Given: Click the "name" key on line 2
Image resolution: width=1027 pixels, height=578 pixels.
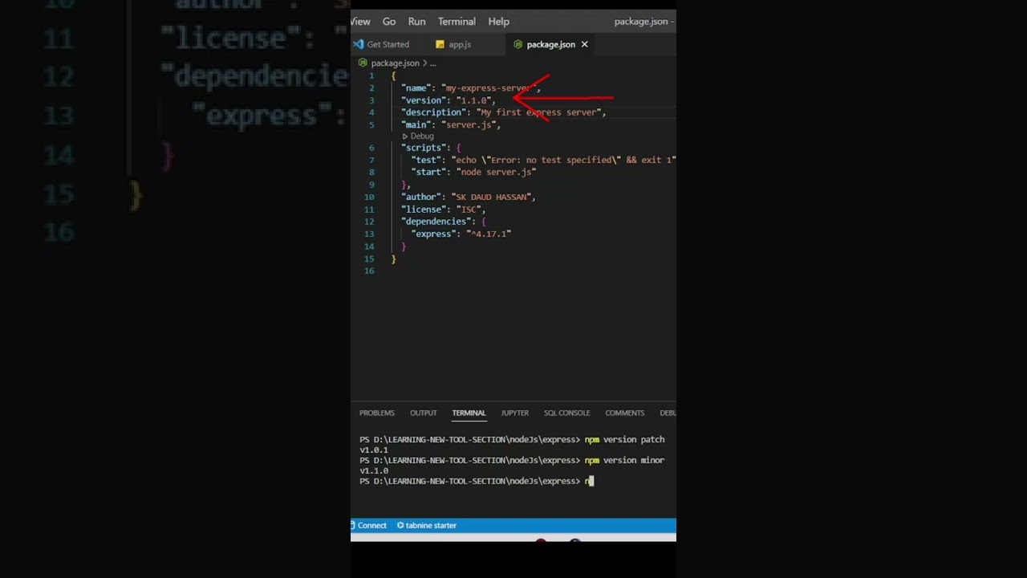Looking at the screenshot, I should [x=416, y=88].
